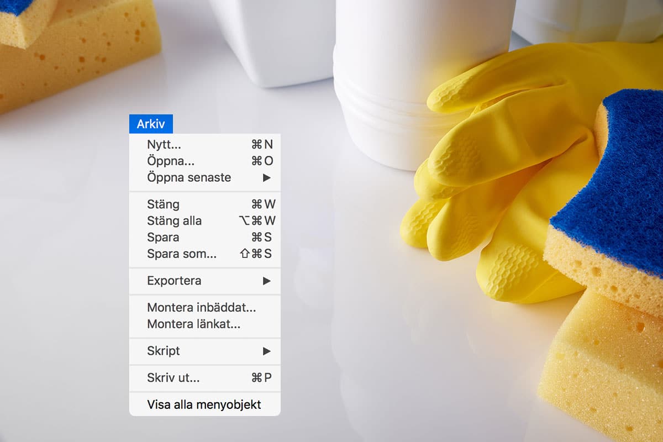Click the Arkiv menu title
Screen dimensions: 663x442
point(151,124)
